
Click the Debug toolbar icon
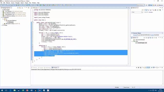tap(37, 5)
